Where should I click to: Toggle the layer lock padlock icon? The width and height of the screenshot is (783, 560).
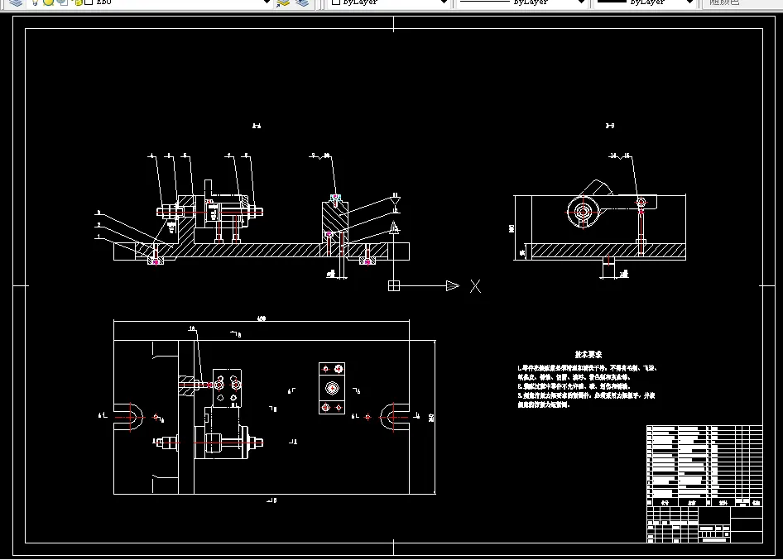[x=79, y=2]
